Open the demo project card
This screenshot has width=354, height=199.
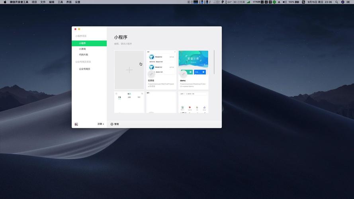click(194, 70)
